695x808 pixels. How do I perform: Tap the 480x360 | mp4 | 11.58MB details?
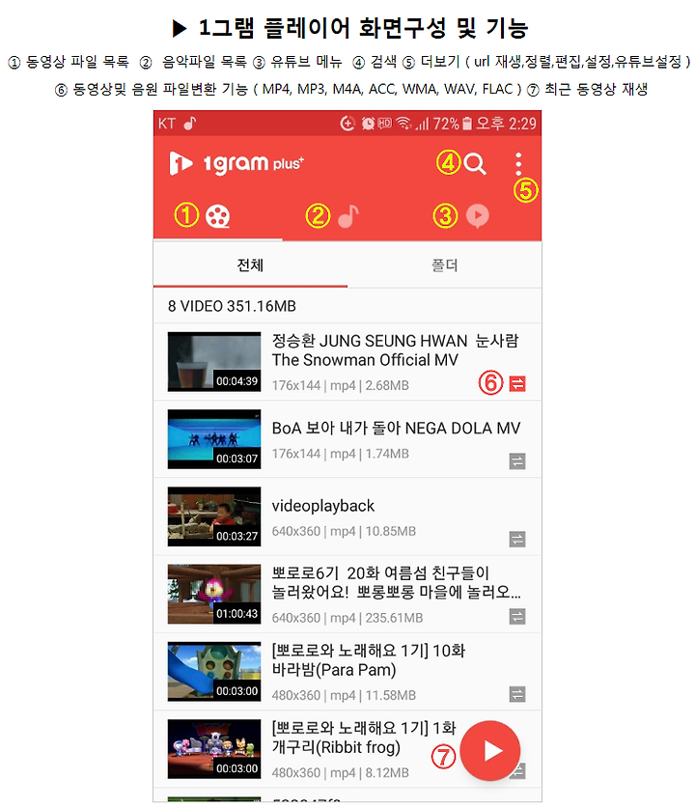tap(344, 695)
